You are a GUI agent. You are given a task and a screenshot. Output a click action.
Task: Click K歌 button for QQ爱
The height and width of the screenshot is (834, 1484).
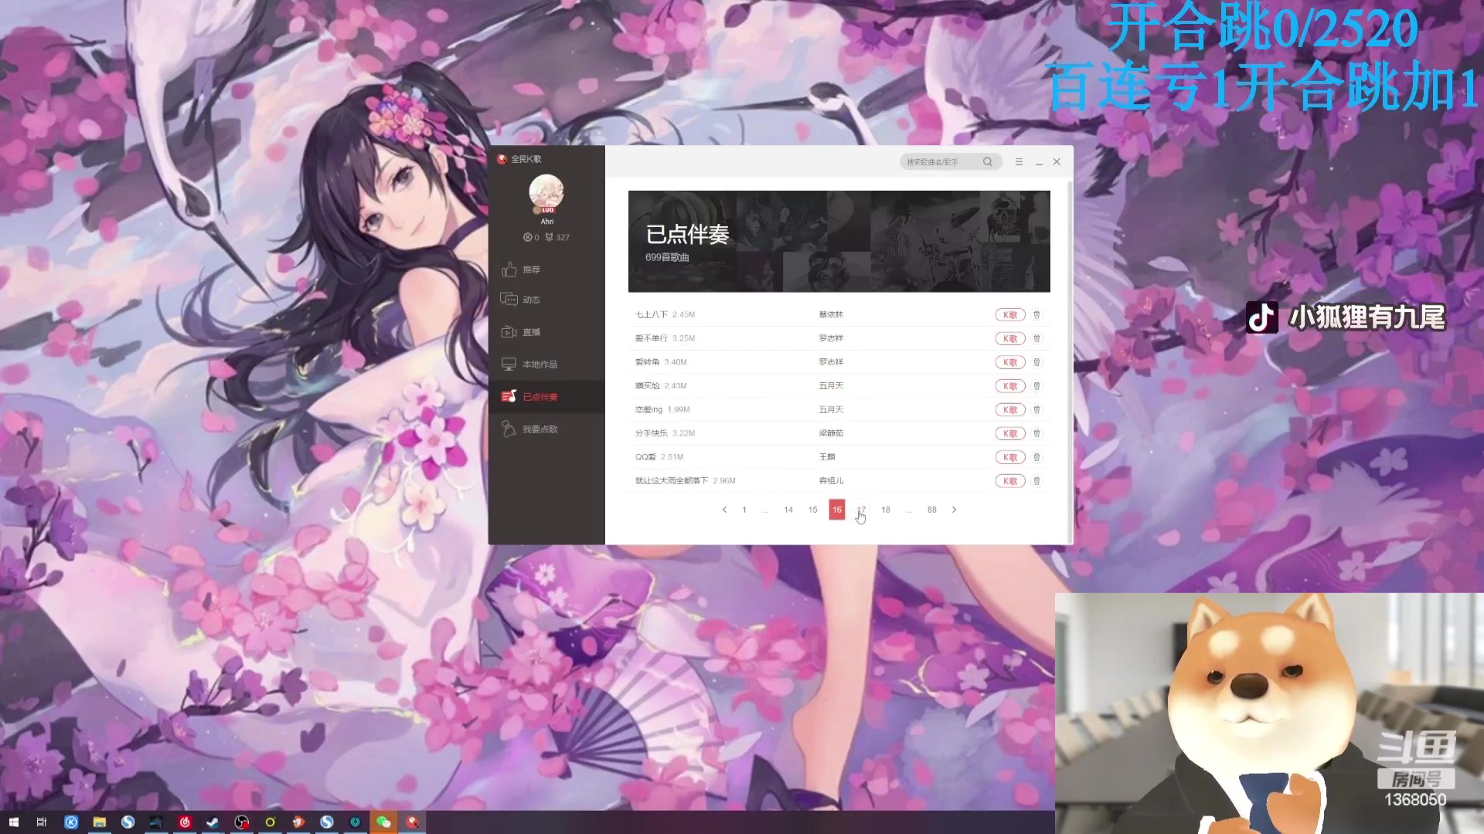click(x=1010, y=457)
